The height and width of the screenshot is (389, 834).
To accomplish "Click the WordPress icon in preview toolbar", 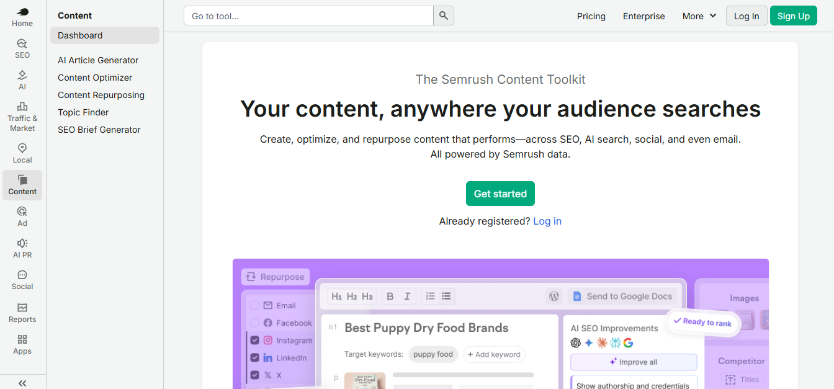I will tap(554, 297).
